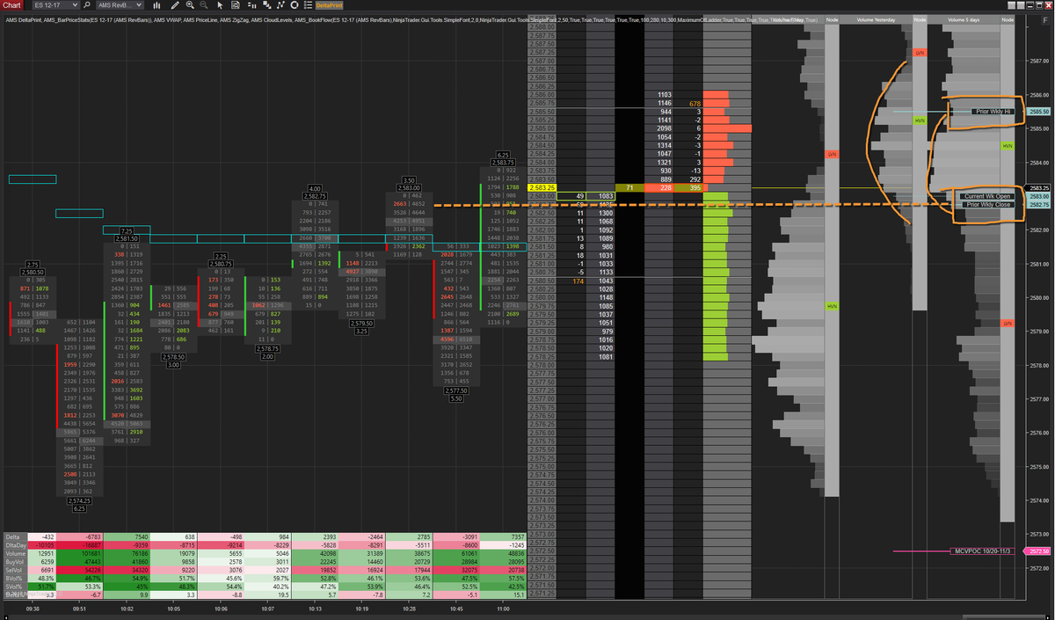Click the green HVN marker in Volume 5 days node
The width and height of the screenshot is (1055, 620).
(1008, 146)
